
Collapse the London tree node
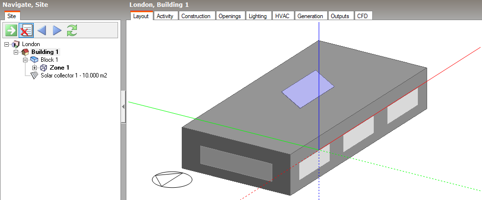(x=7, y=44)
